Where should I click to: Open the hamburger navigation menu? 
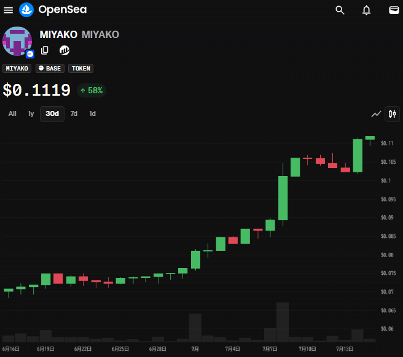[x=8, y=10]
